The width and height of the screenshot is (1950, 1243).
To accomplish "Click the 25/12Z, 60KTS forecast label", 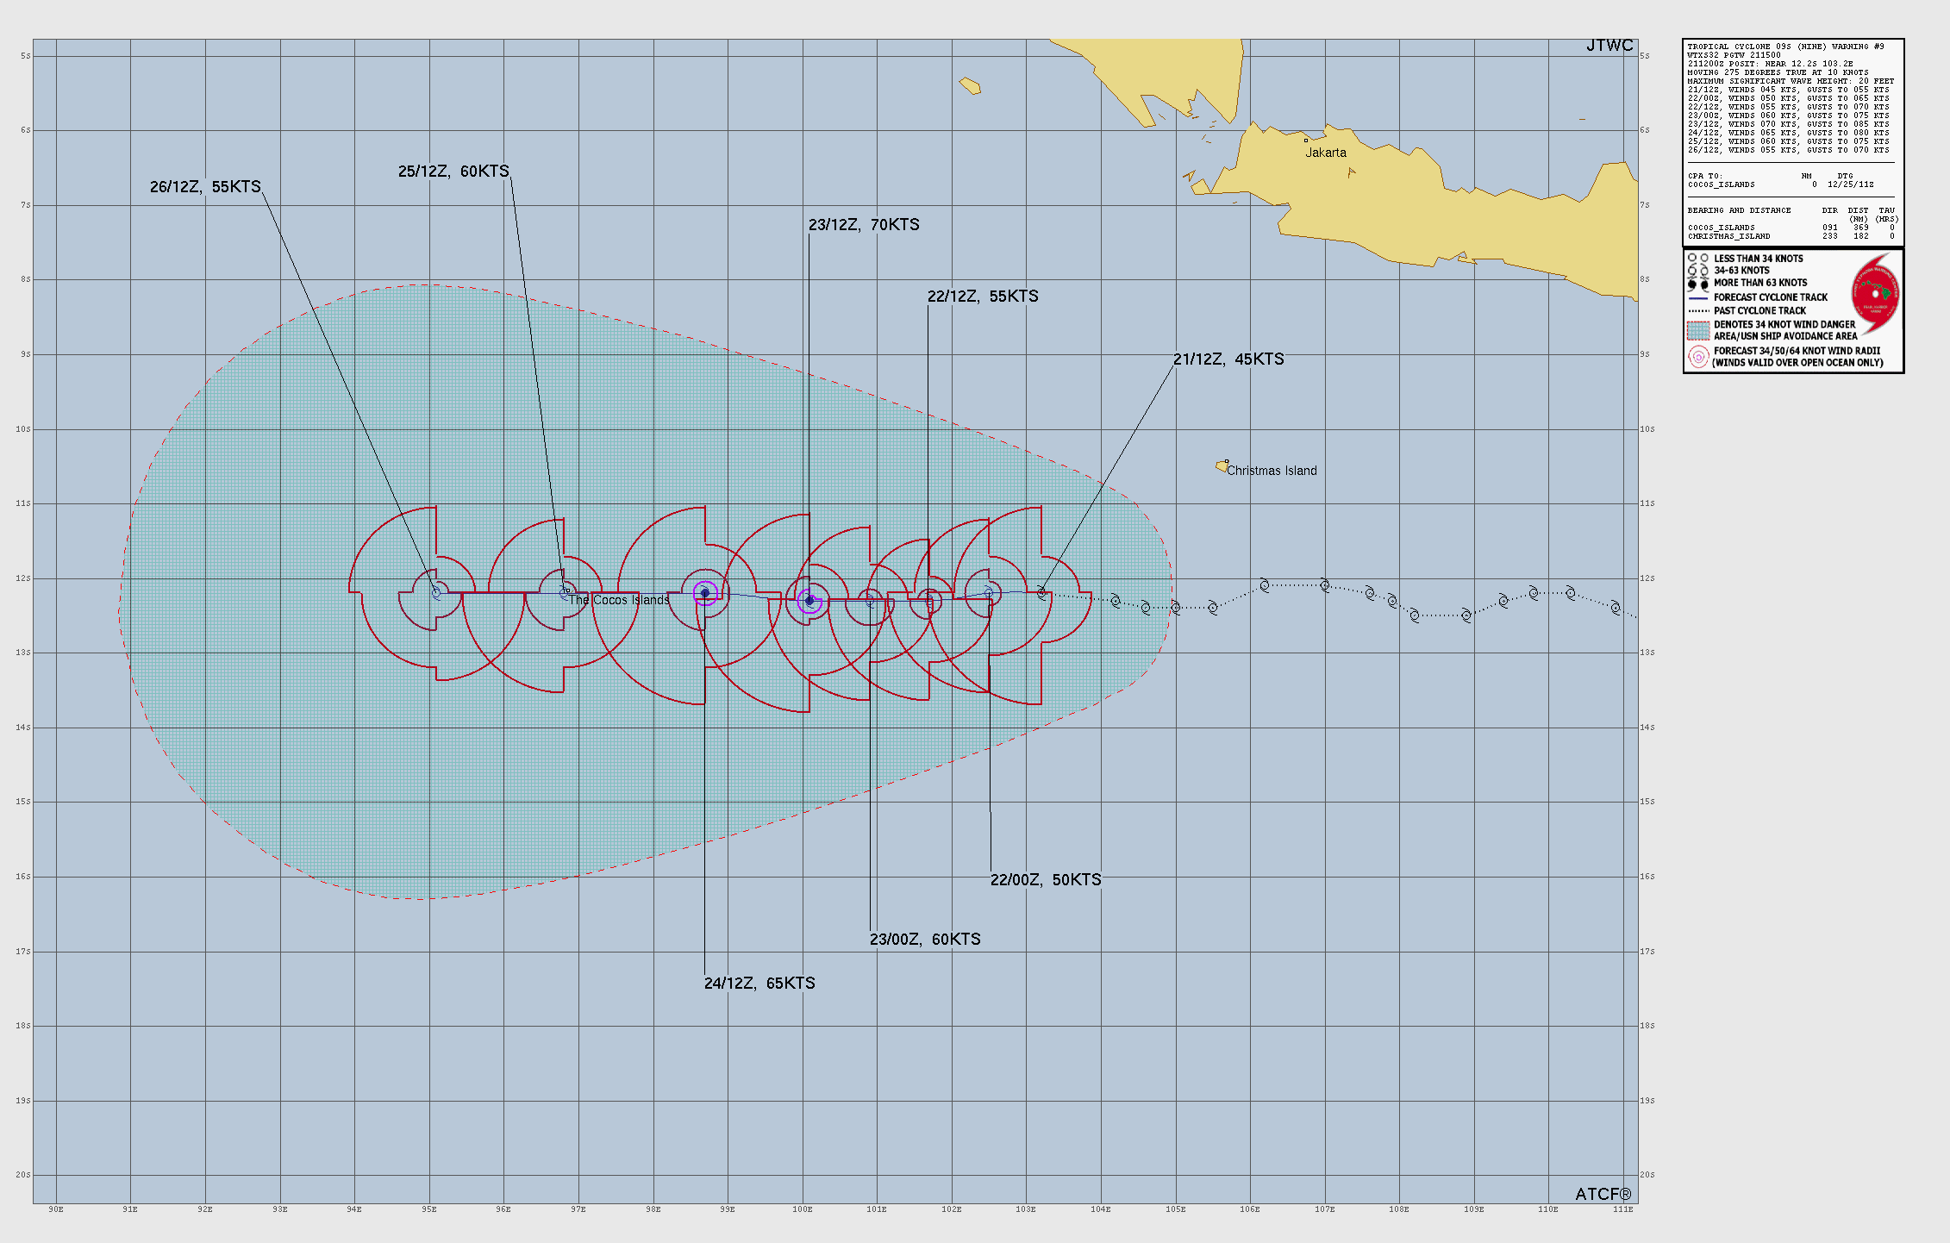I will (453, 172).
